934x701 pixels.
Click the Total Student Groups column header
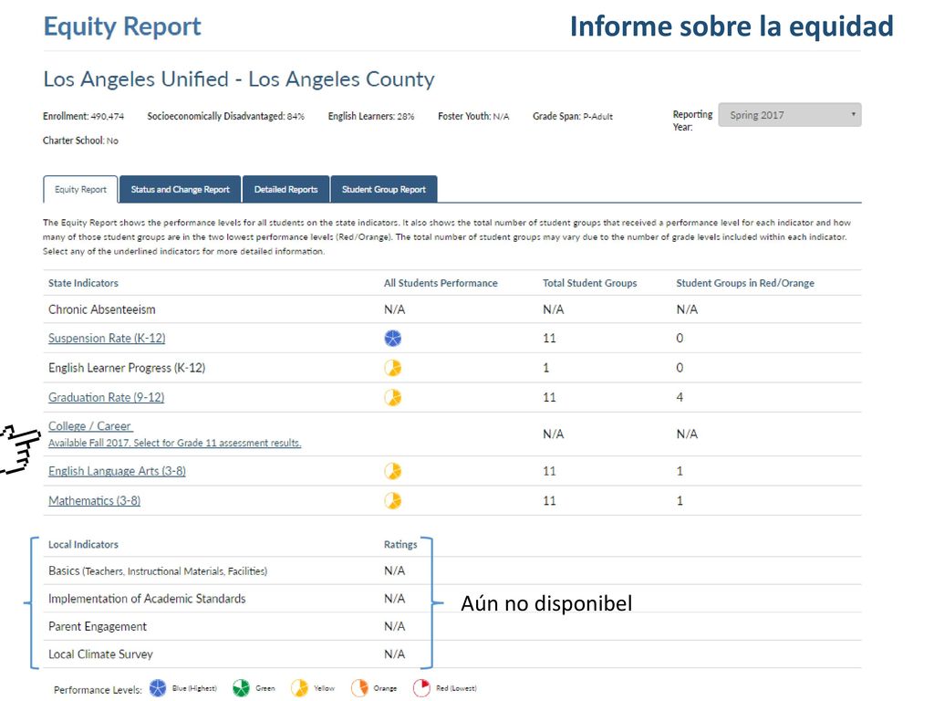(x=590, y=283)
